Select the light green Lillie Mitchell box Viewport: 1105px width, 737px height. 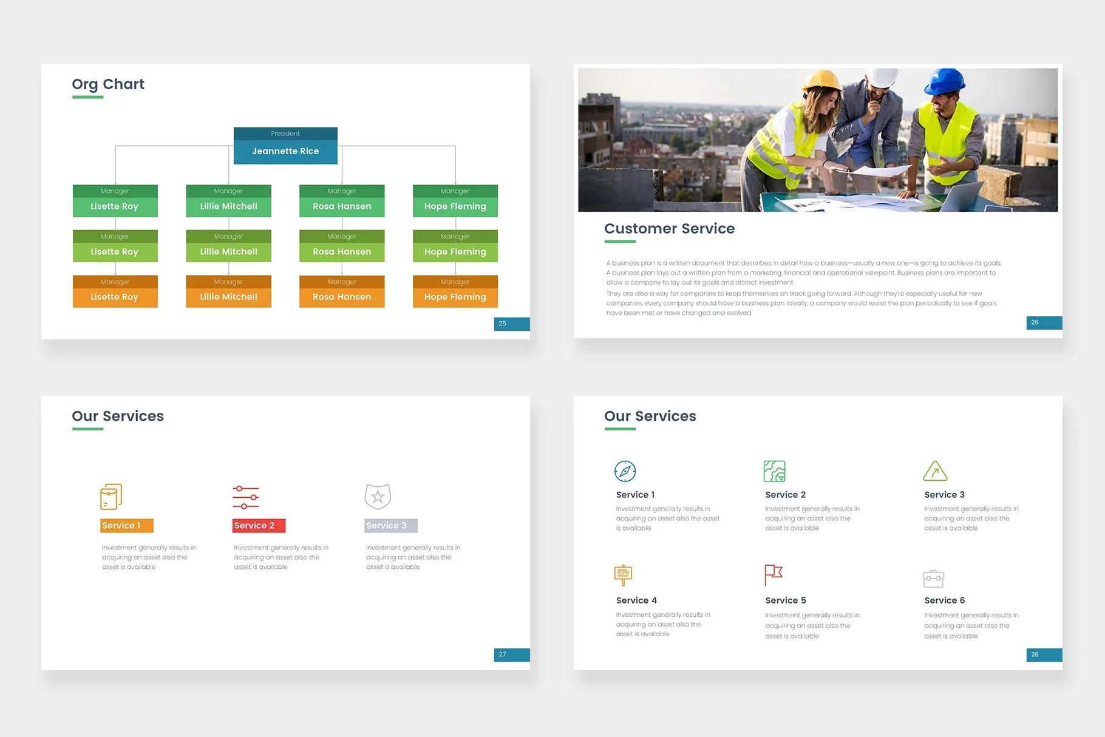pyautogui.click(x=228, y=246)
